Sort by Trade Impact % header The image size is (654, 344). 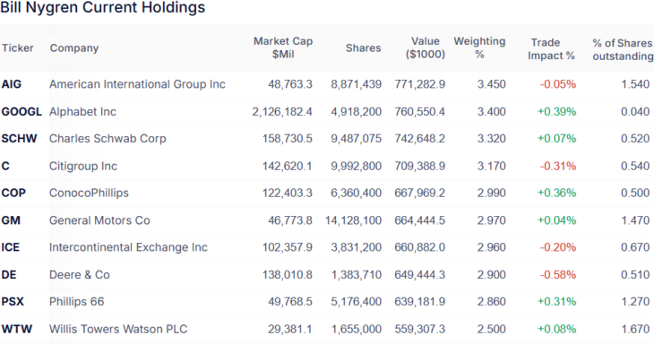point(551,48)
